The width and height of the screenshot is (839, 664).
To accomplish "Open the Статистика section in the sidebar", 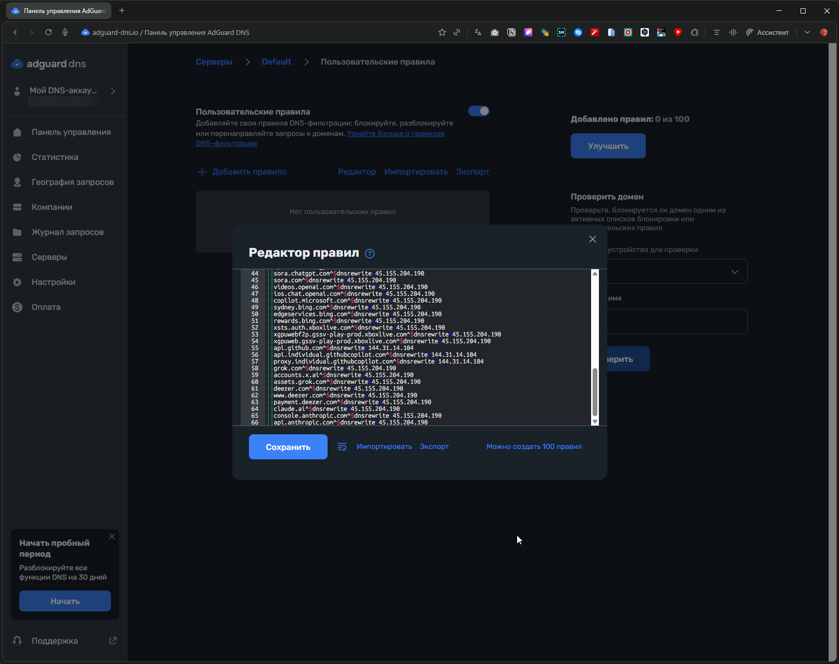I will (x=55, y=157).
